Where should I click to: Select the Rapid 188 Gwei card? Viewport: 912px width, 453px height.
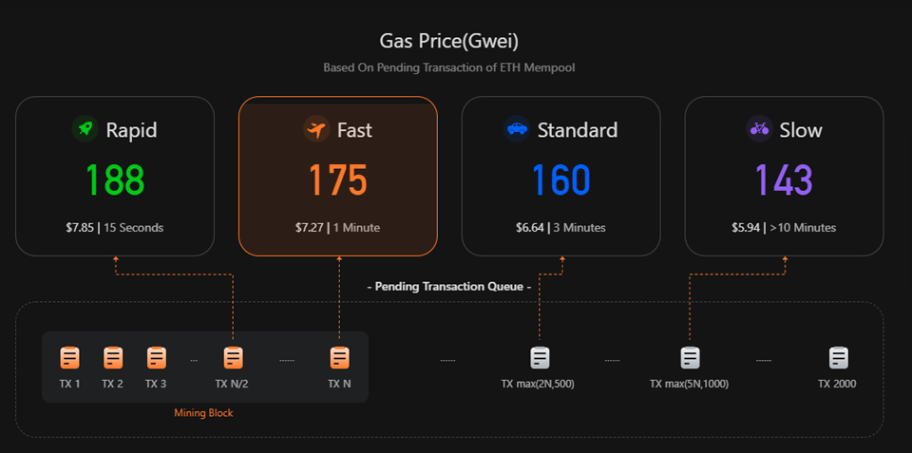tap(115, 176)
